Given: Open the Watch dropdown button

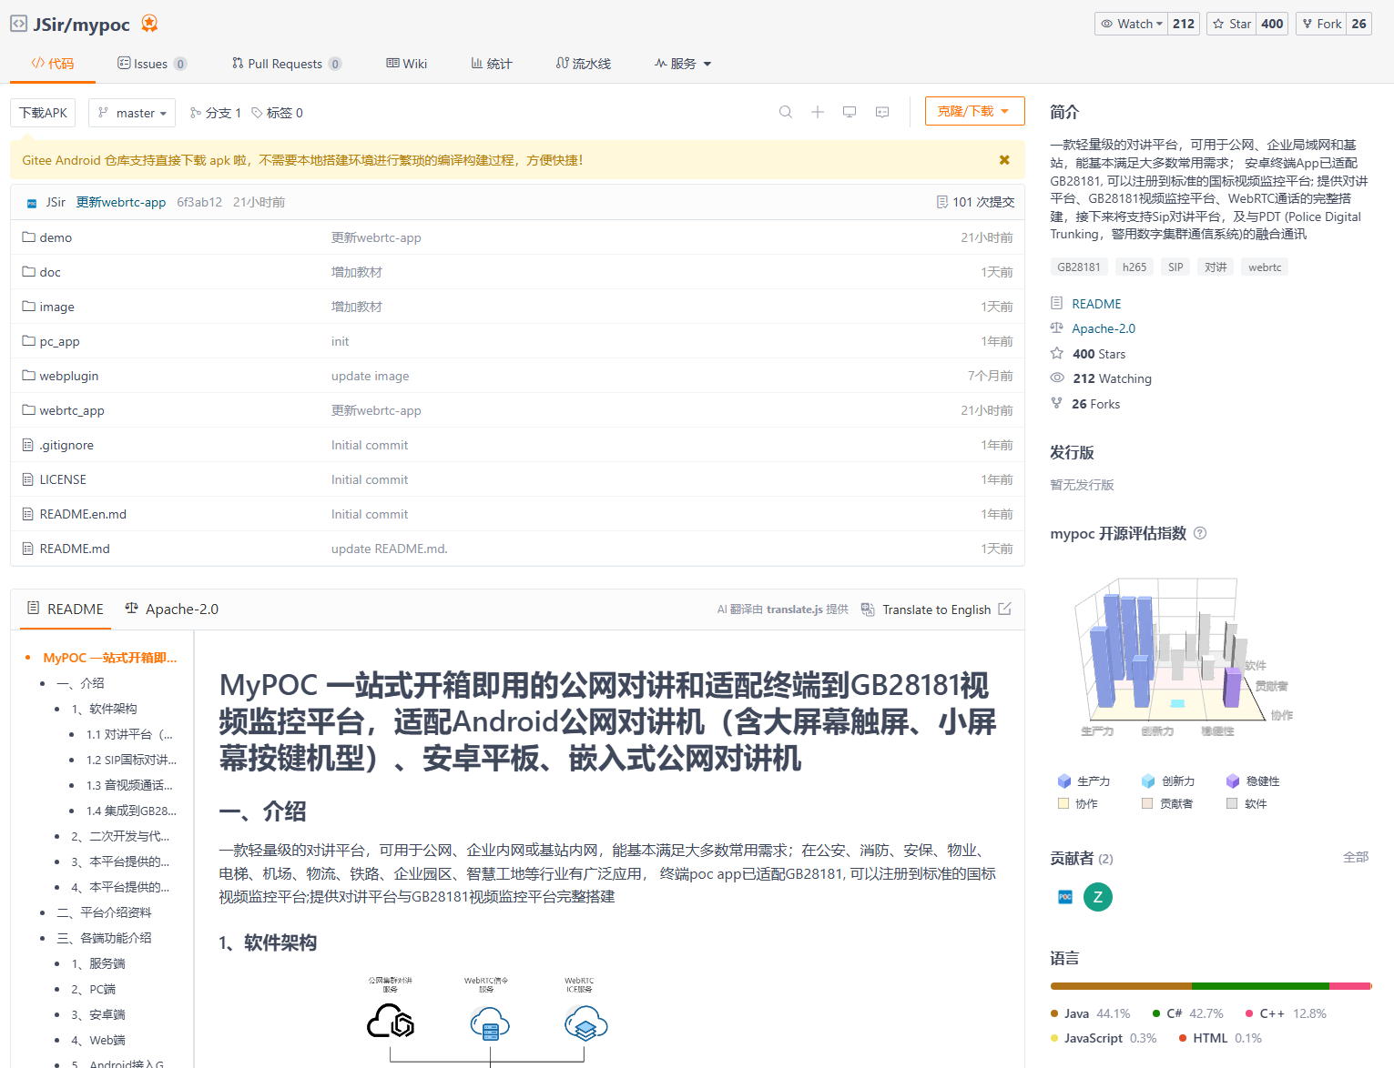Looking at the screenshot, I should (x=1132, y=24).
